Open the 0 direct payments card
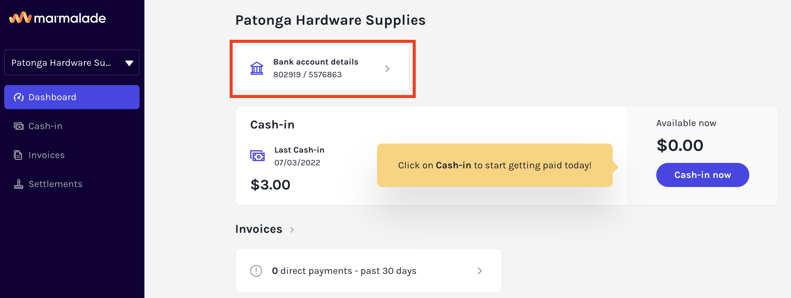Viewport: 791px width, 298px height. point(369,271)
